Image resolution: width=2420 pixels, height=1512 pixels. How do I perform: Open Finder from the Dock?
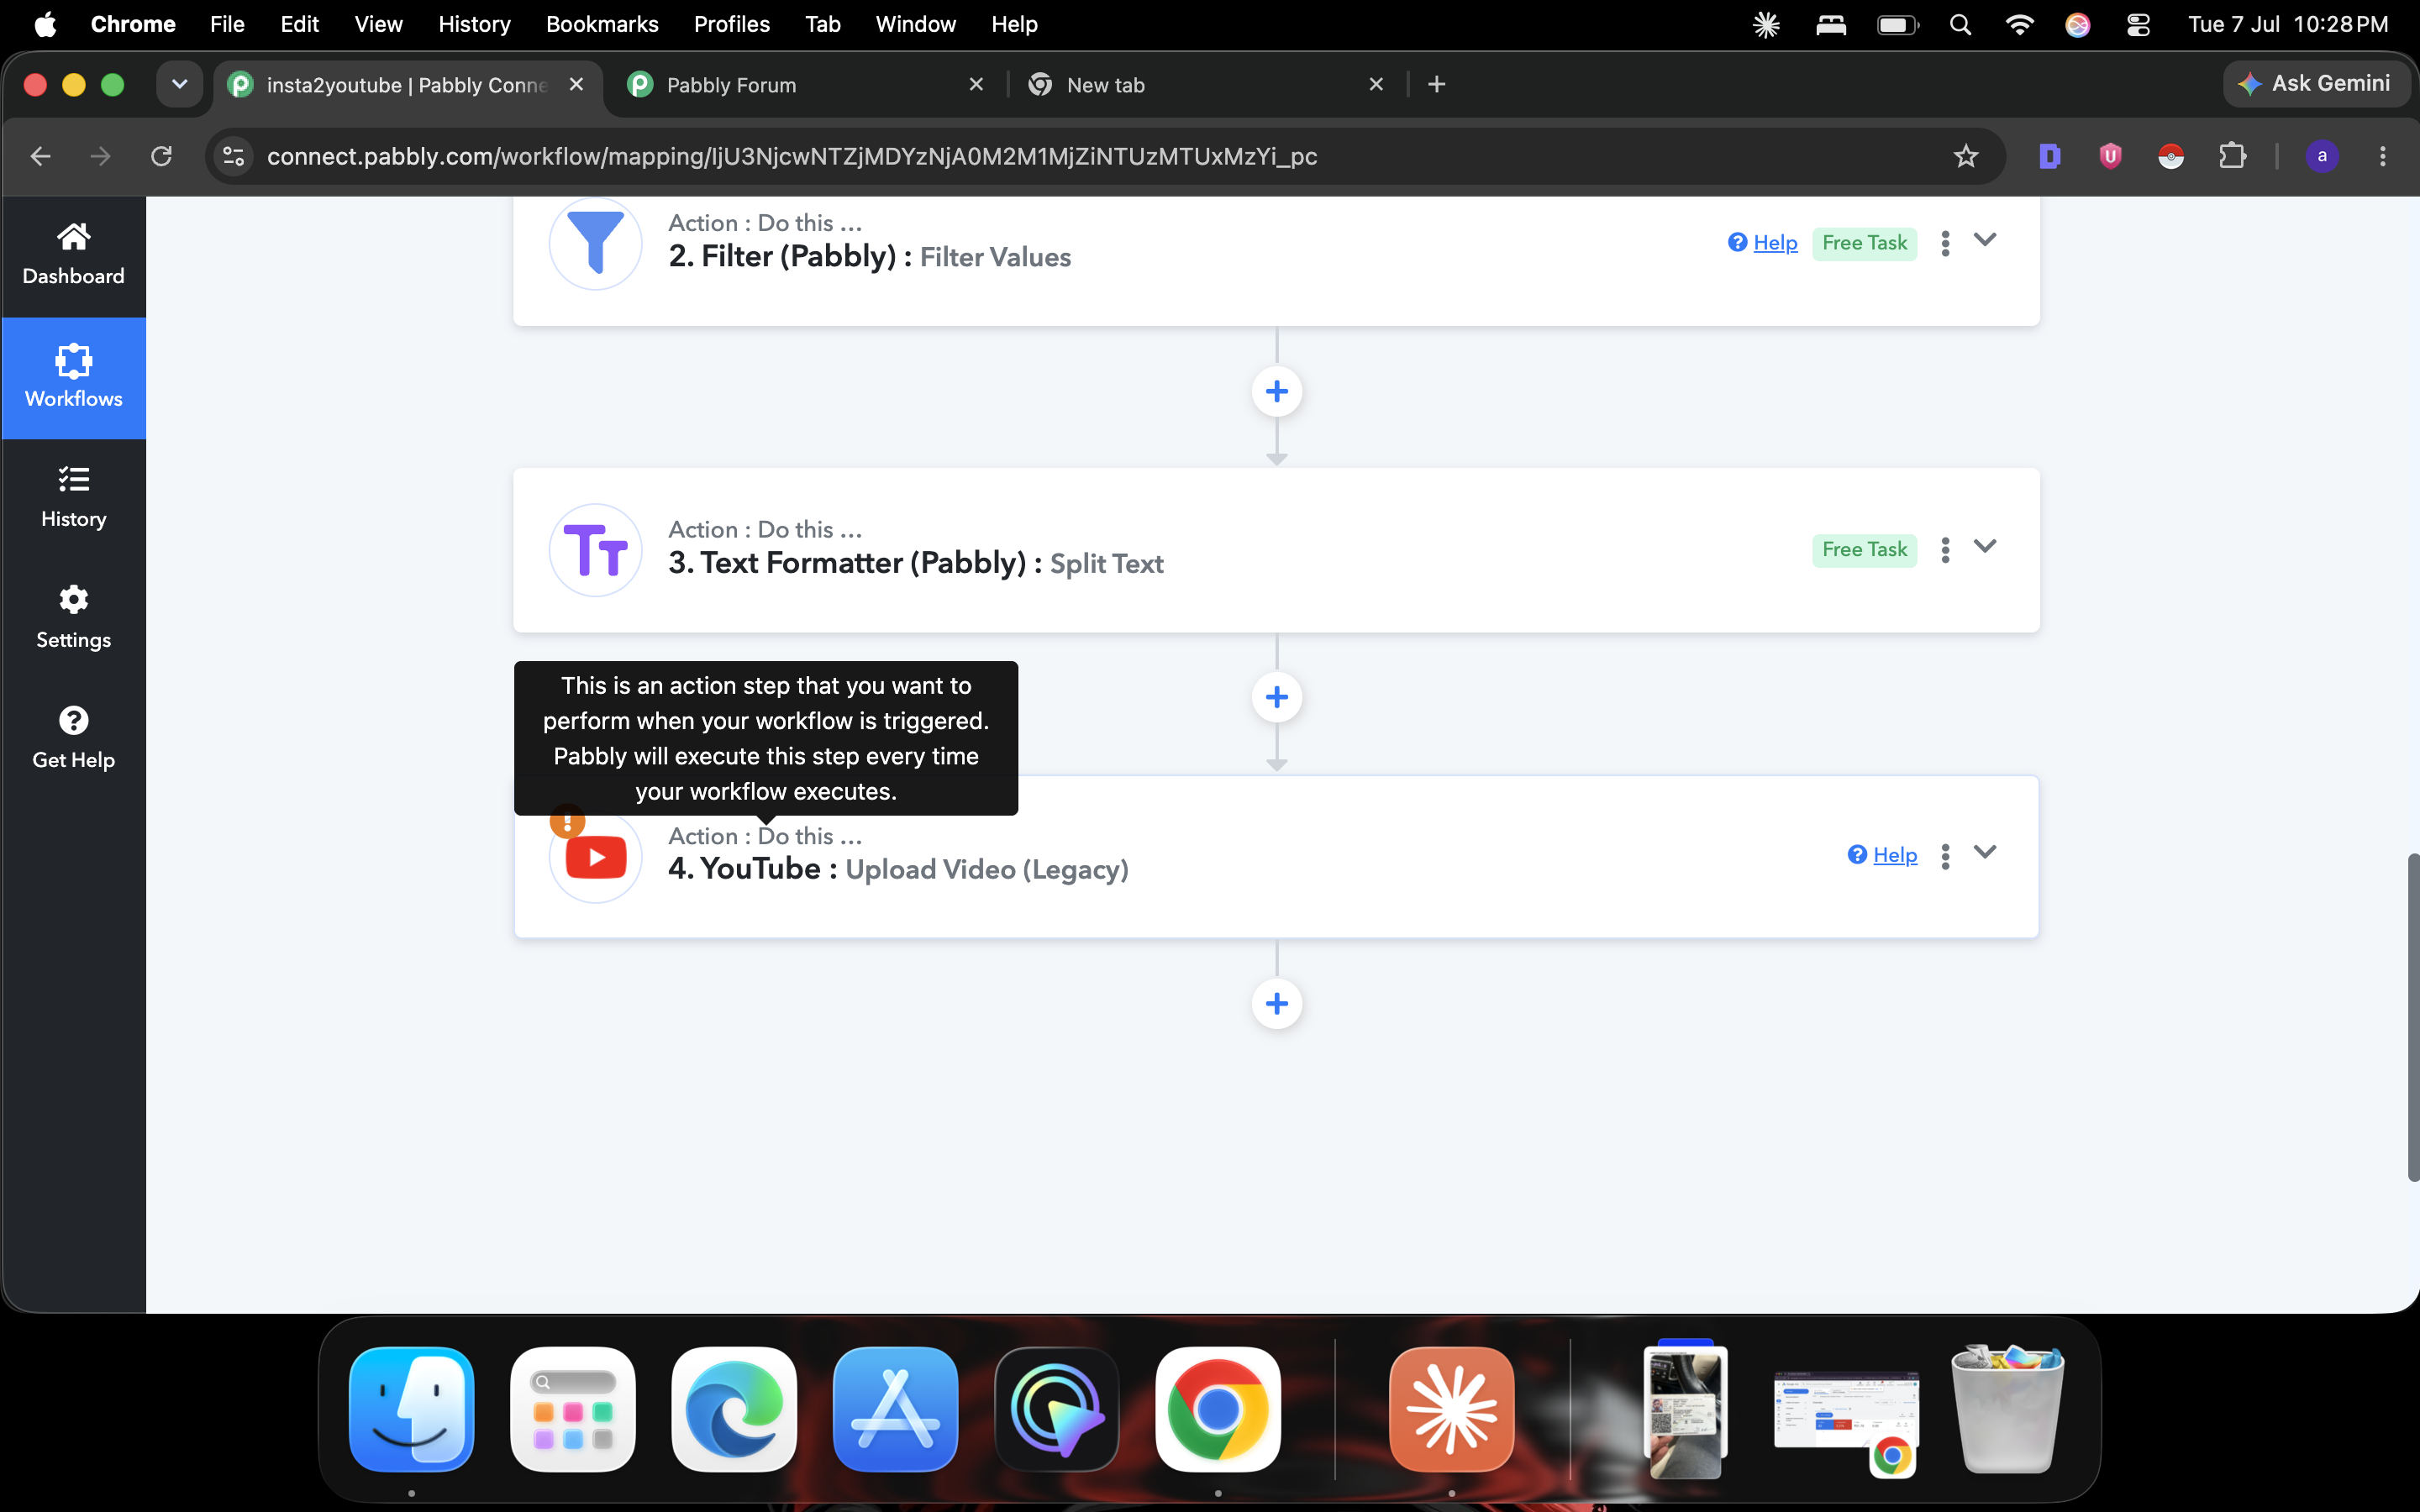click(x=411, y=1409)
